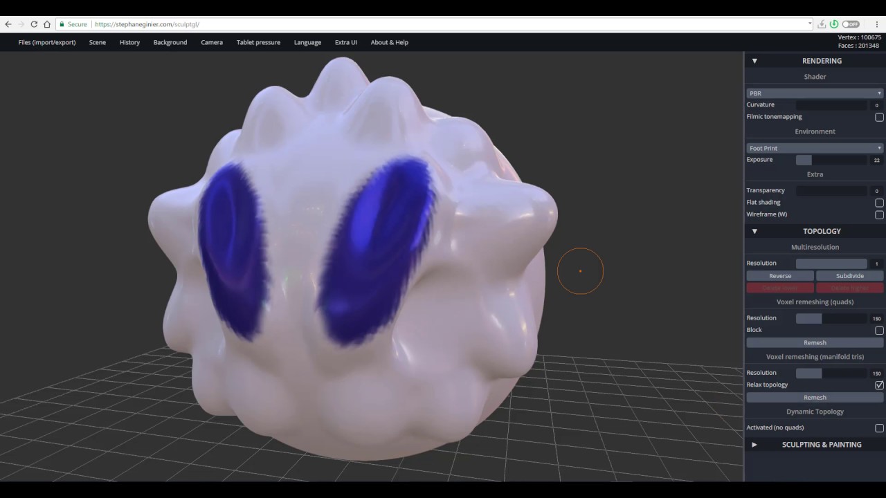Enable Flat shading checkbox
886x498 pixels.
(879, 203)
